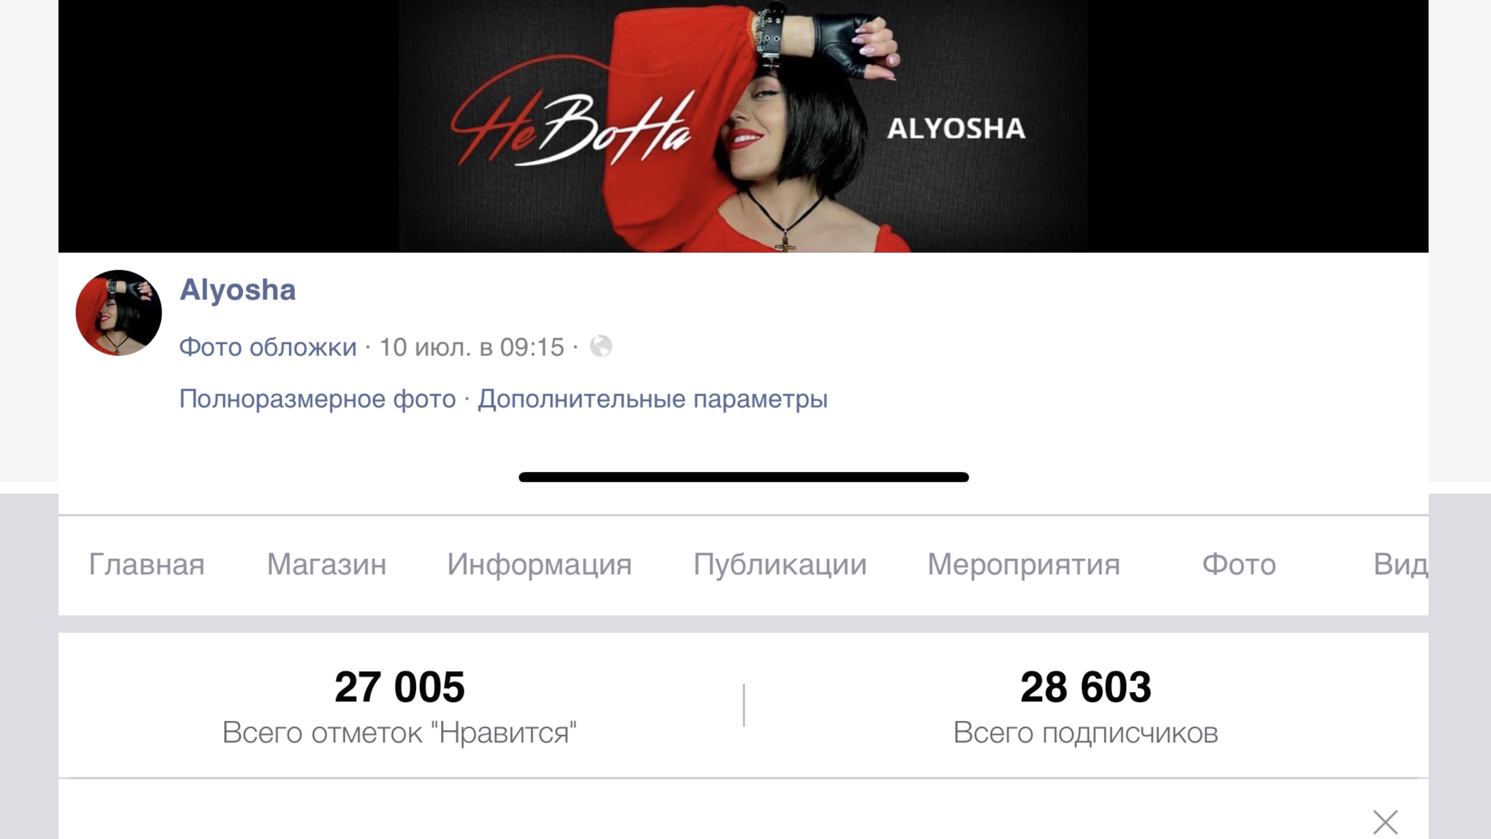Open Дополнительные параметры options
This screenshot has height=839, width=1491.
652,399
